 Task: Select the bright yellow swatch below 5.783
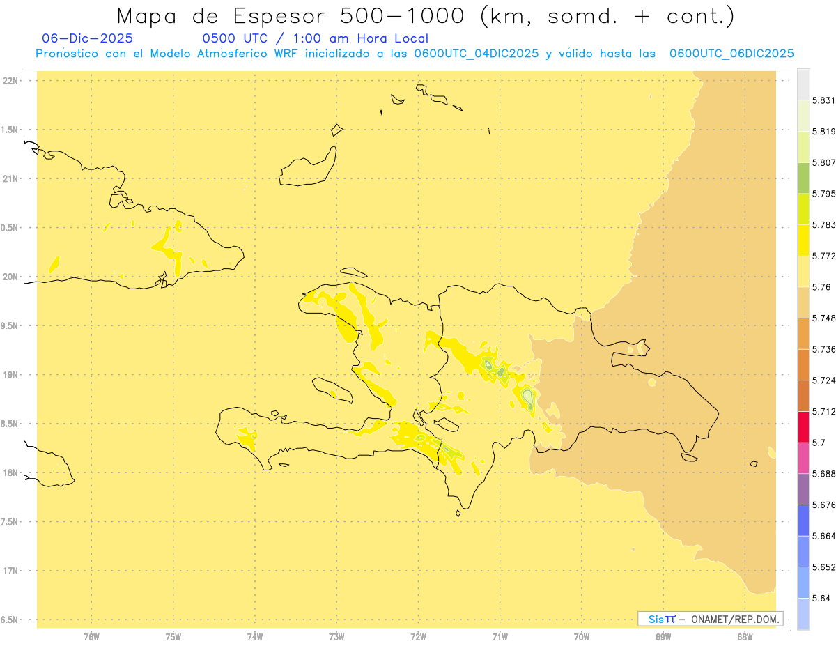803,240
